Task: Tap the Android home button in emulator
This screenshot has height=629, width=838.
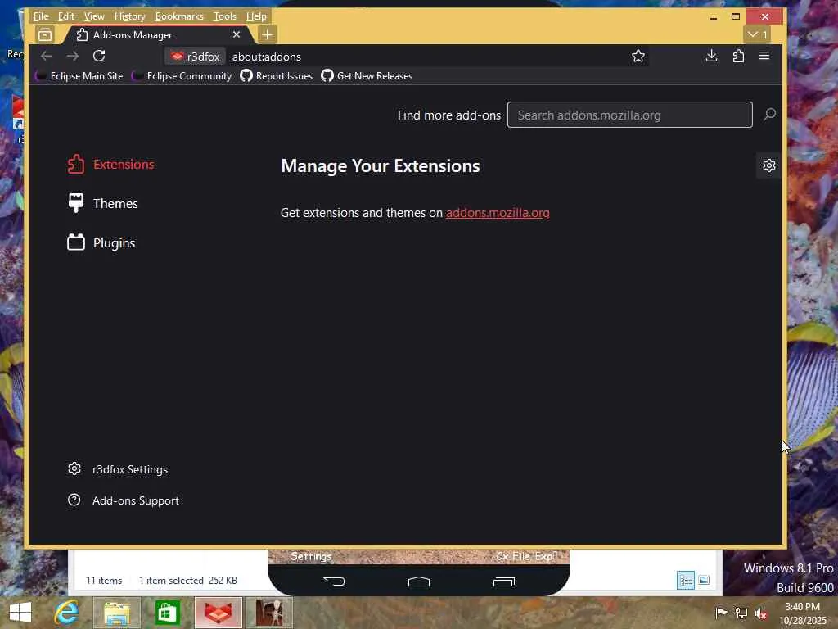Action: tap(419, 581)
